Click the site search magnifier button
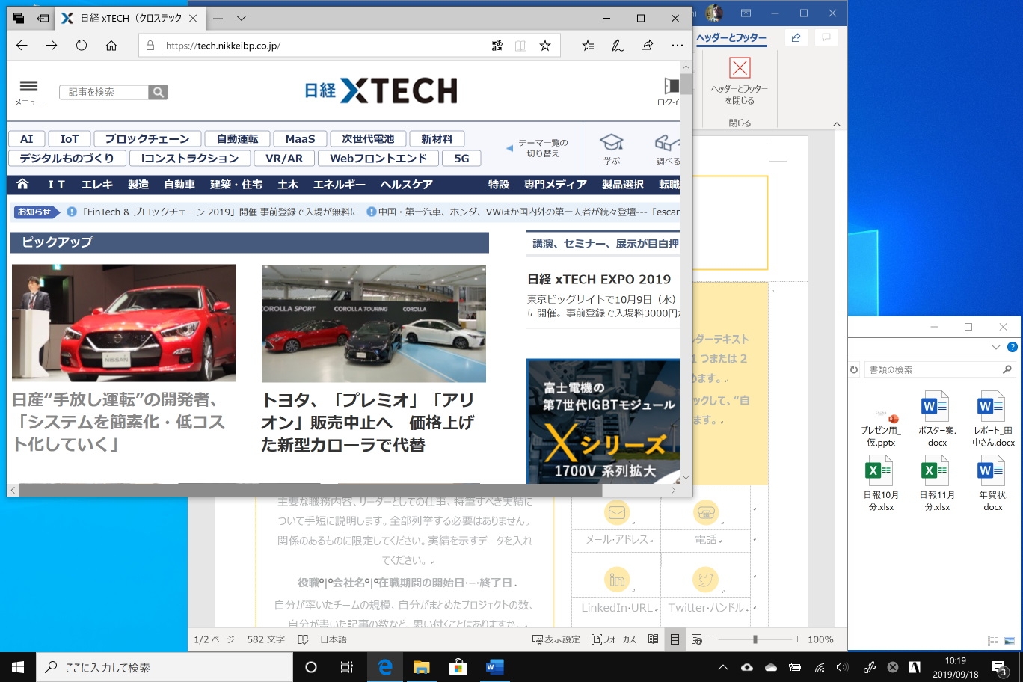 tap(158, 92)
